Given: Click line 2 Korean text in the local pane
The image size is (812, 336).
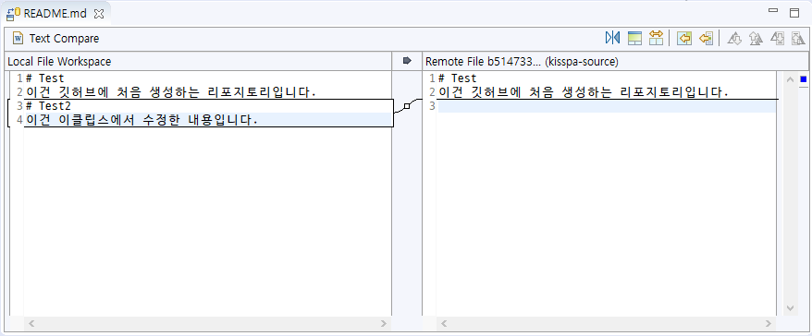Looking at the screenshot, I should tap(170, 92).
